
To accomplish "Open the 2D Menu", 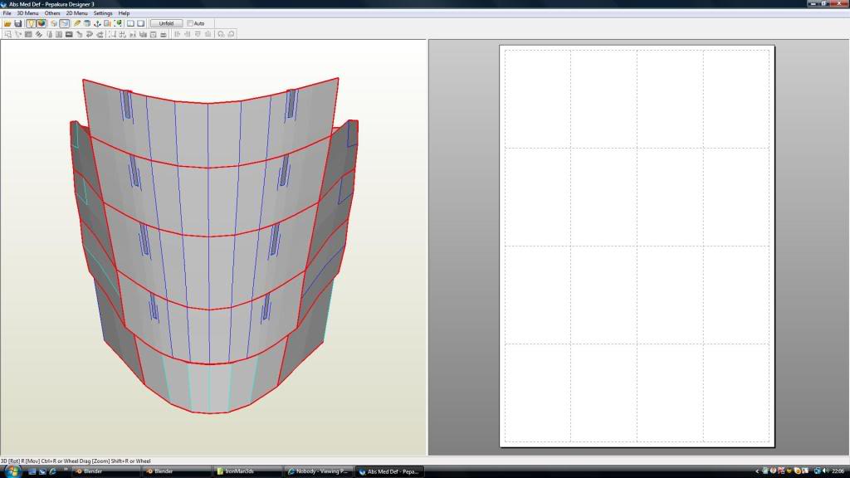I will [x=76, y=13].
